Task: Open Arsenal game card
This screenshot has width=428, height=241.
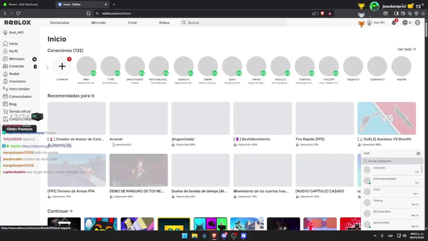Action: tap(139, 124)
